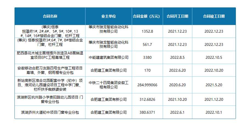
Task: Select owner 合肥建工集团有新公司
Action: pos(108,99)
